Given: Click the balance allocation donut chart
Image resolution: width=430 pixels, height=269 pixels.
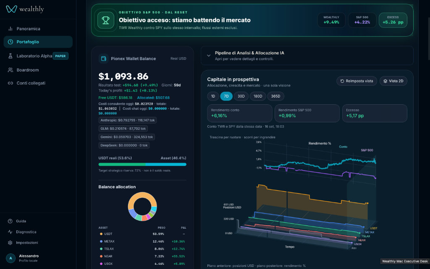Looking at the screenshot, I should (142, 206).
